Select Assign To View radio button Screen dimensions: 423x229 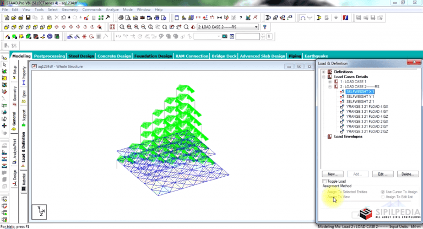pyautogui.click(x=324, y=197)
